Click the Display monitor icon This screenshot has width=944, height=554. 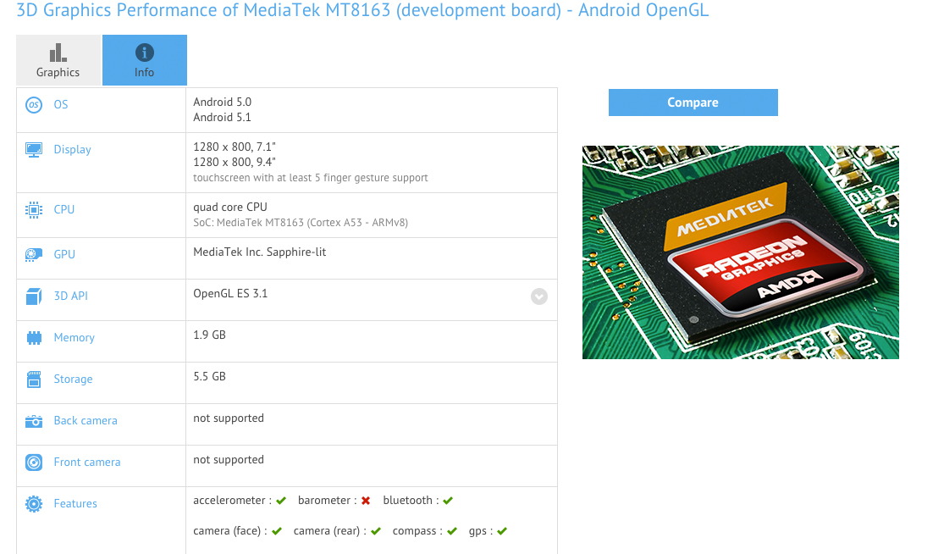tap(34, 150)
